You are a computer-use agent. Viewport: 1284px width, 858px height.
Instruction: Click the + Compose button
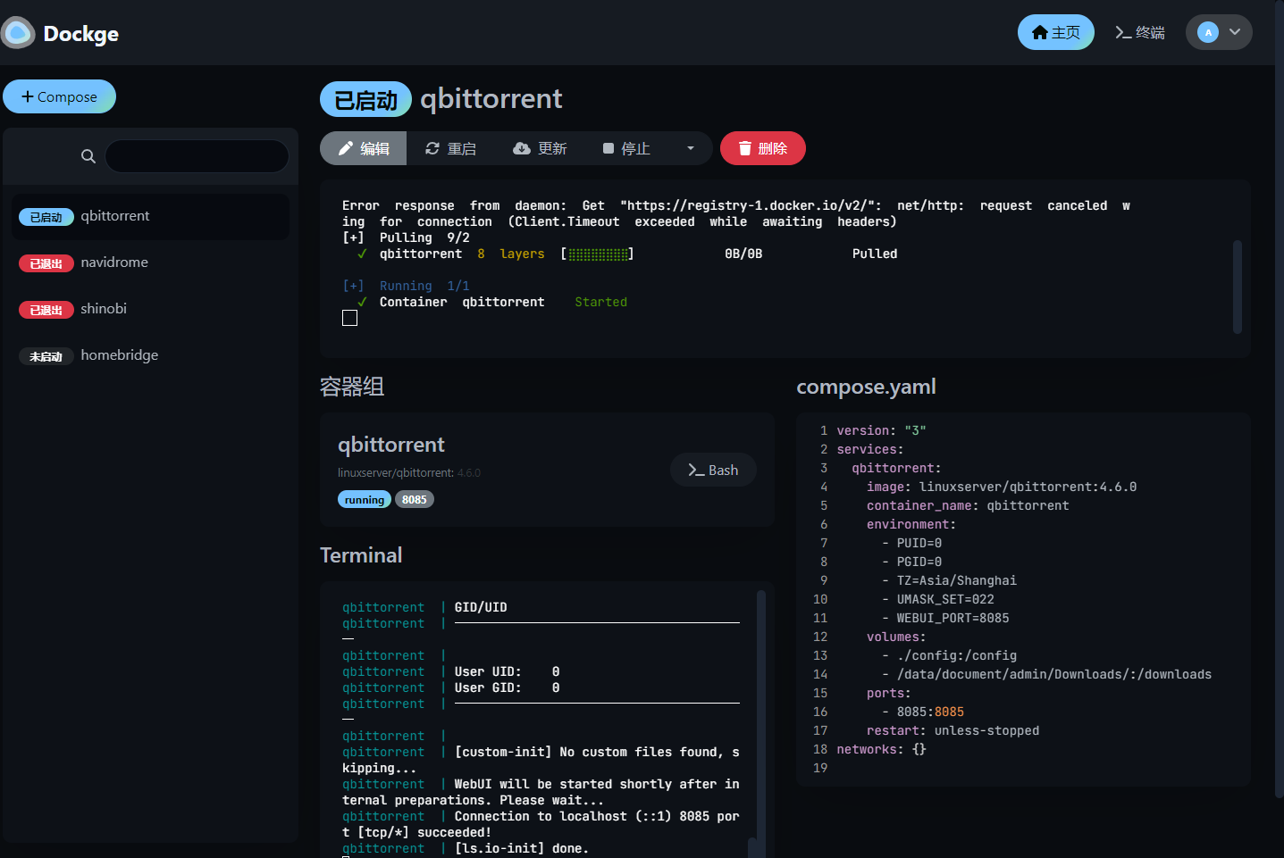click(x=59, y=96)
